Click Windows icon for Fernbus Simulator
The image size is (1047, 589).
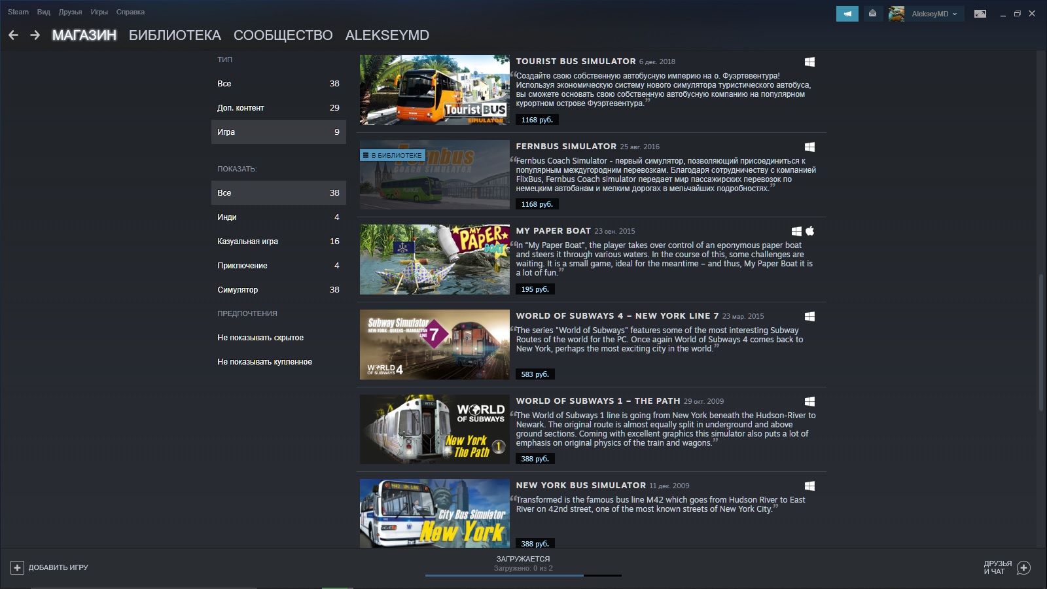tap(809, 147)
